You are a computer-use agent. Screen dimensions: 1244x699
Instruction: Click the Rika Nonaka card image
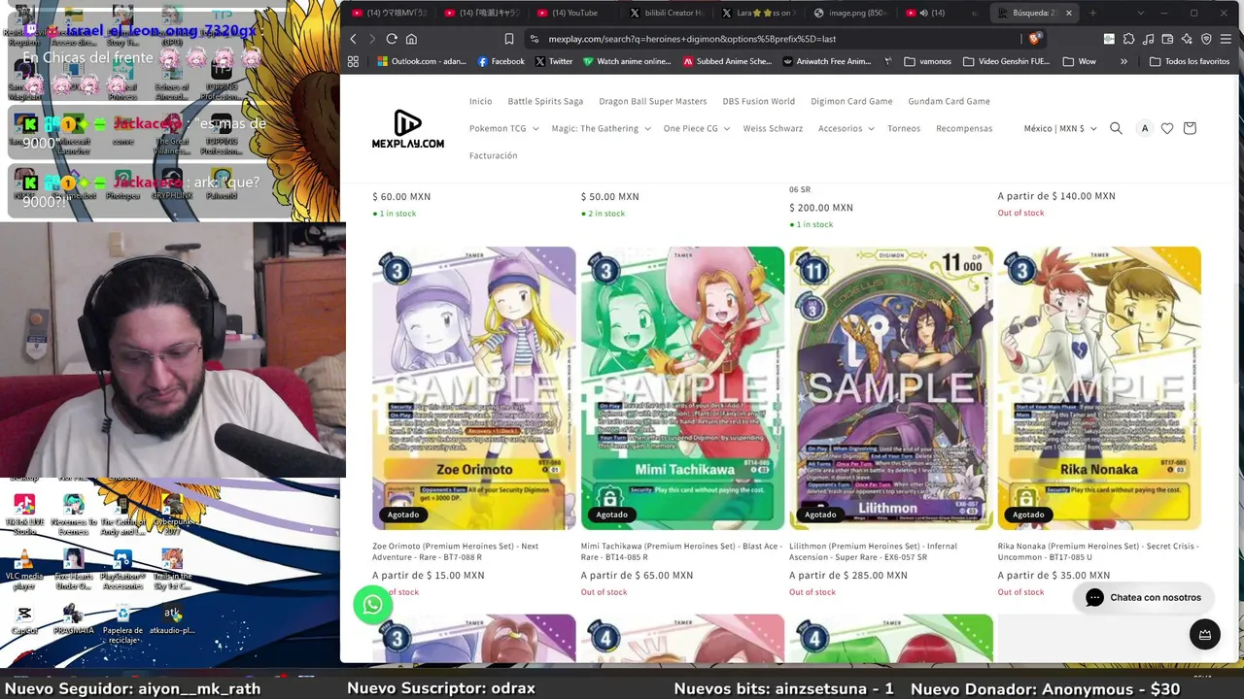[1099, 387]
